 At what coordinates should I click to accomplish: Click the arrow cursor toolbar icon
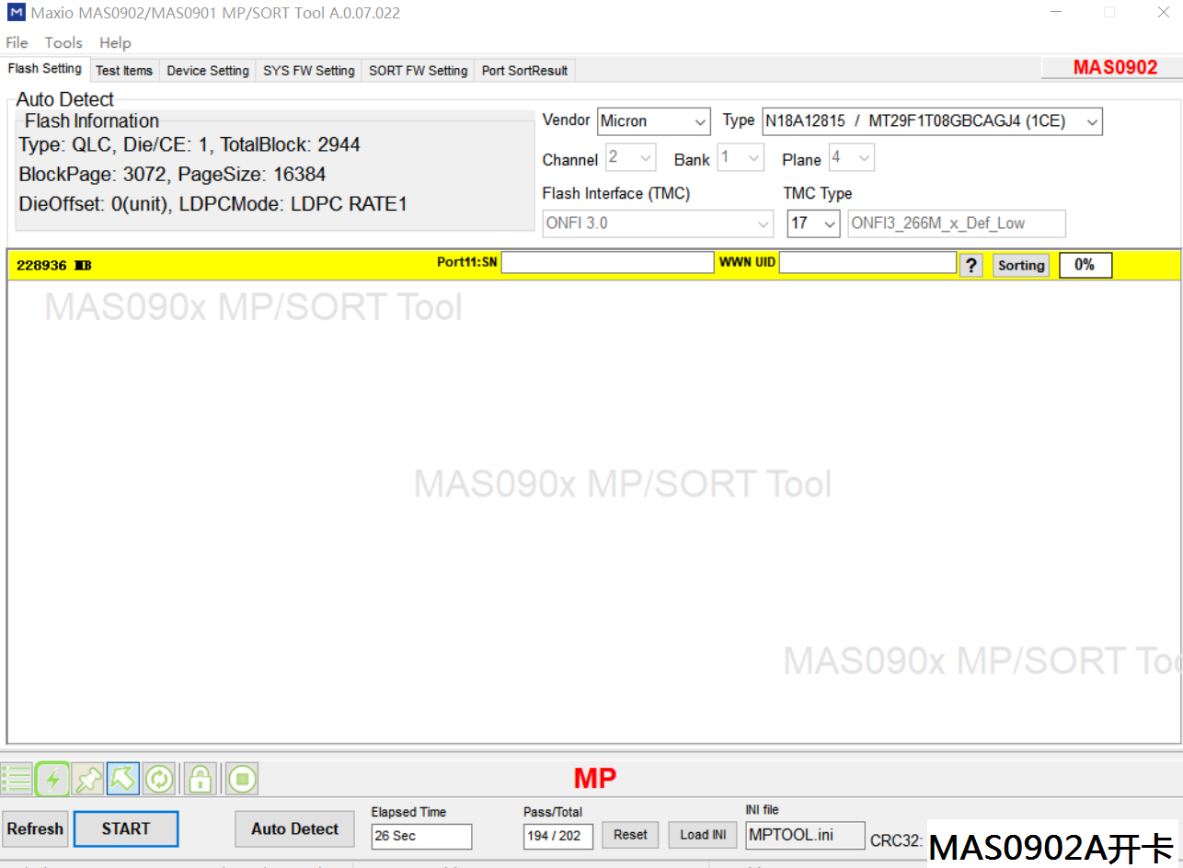tap(123, 779)
